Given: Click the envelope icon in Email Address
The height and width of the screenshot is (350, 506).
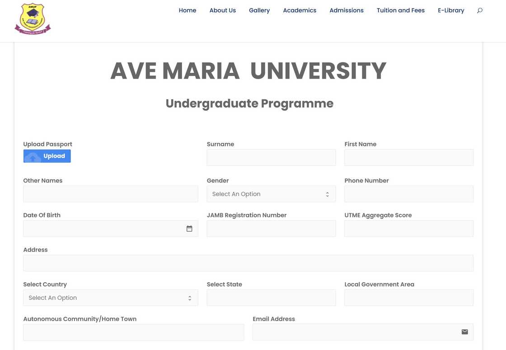Looking at the screenshot, I should (464, 332).
